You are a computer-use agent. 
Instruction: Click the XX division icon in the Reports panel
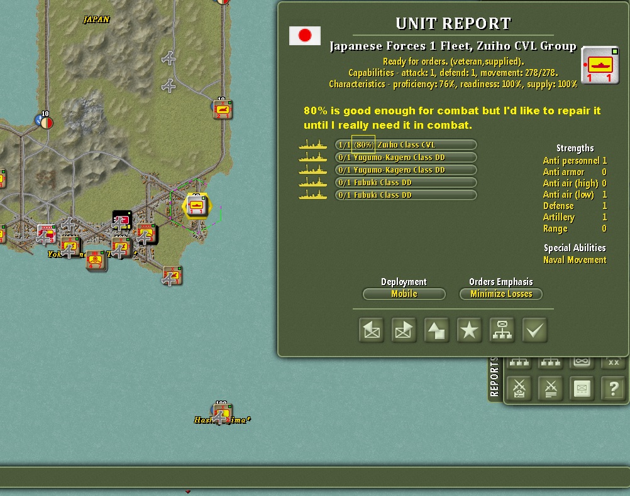tap(613, 362)
